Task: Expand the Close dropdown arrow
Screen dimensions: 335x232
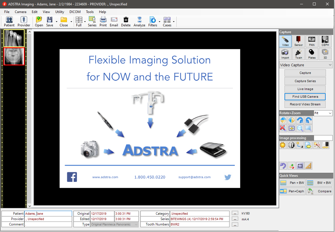Action: click(71, 22)
